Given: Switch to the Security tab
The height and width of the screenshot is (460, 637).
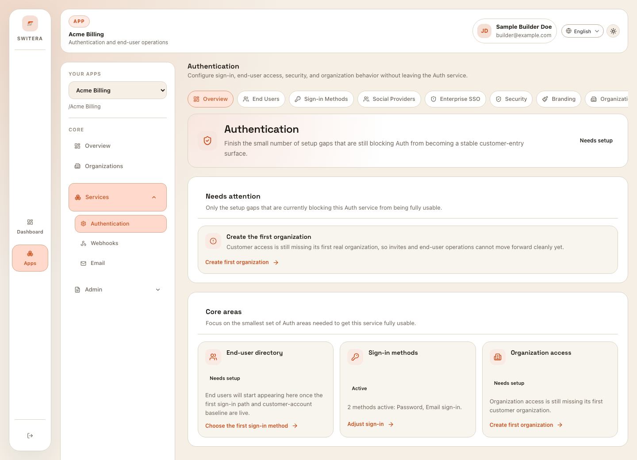Looking at the screenshot, I should pos(511,99).
